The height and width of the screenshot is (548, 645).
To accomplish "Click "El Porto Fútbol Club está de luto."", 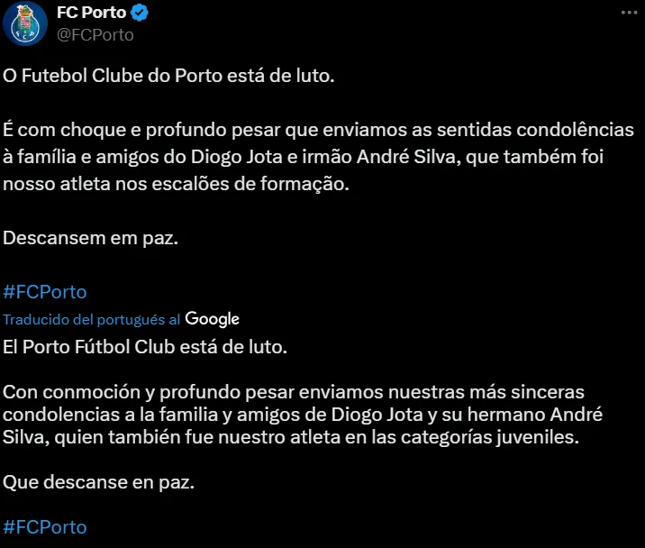I will [145, 346].
